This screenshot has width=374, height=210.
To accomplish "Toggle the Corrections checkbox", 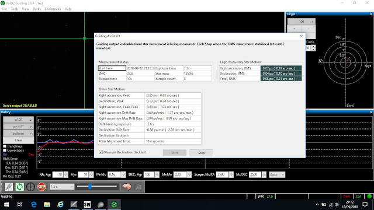I will tap(5, 150).
